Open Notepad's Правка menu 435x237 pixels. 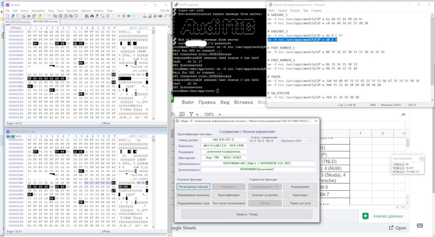coord(282,10)
